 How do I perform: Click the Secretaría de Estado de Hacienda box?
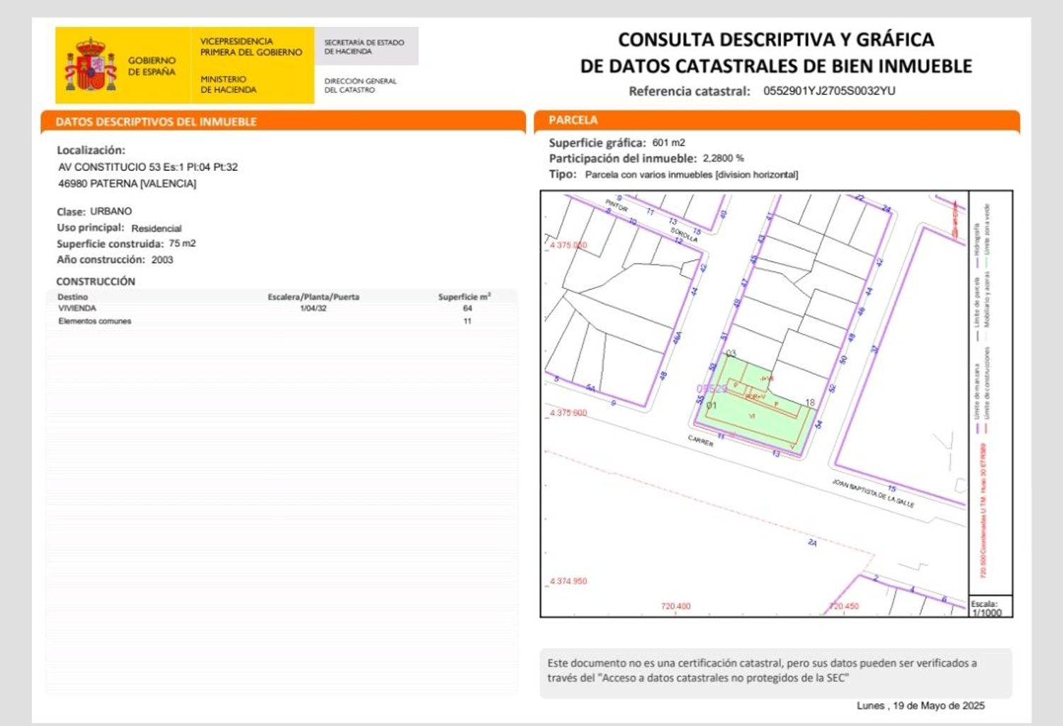coord(365,47)
